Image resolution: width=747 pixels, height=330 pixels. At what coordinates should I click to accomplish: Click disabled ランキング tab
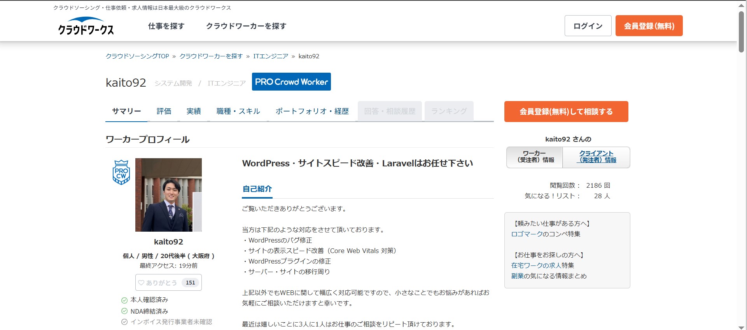tap(449, 111)
